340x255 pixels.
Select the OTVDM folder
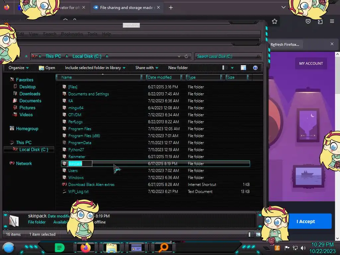pos(75,115)
